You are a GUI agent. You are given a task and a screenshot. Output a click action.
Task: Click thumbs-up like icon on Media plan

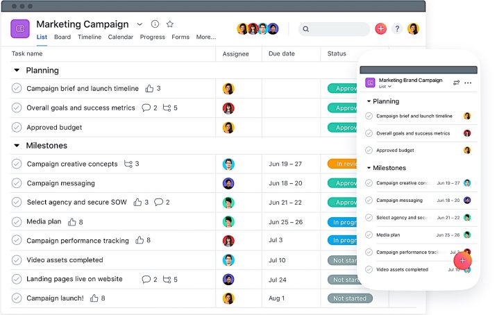tap(71, 222)
